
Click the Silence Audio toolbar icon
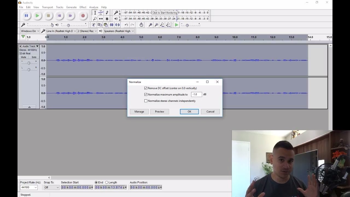click(118, 25)
